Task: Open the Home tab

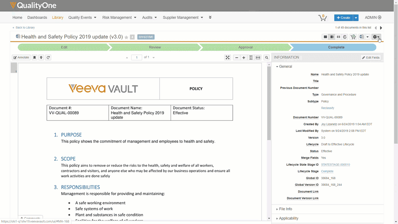Action: 17,18
